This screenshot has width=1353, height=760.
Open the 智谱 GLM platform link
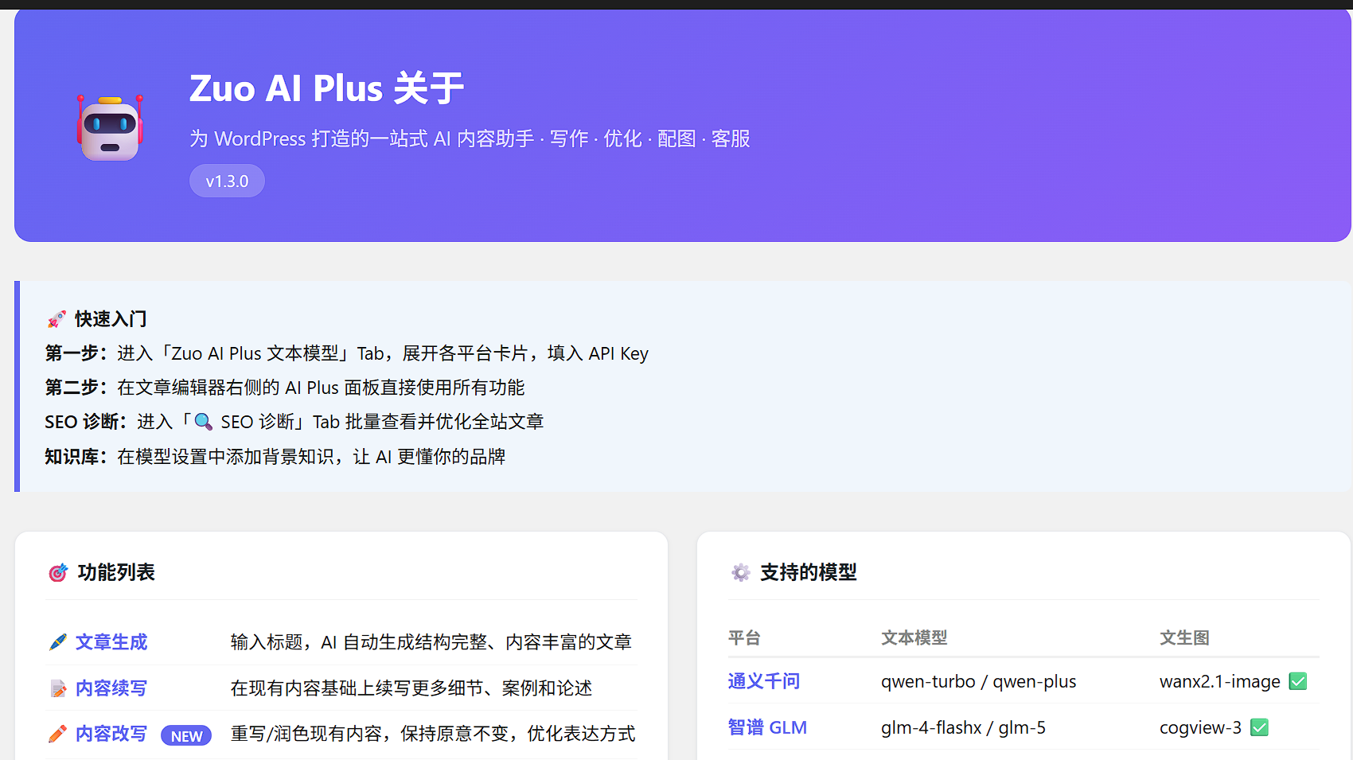click(x=767, y=727)
